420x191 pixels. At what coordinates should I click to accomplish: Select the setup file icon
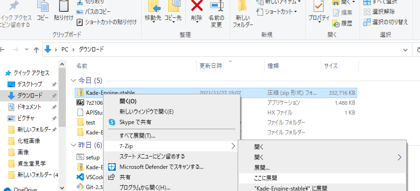[x=80, y=157]
